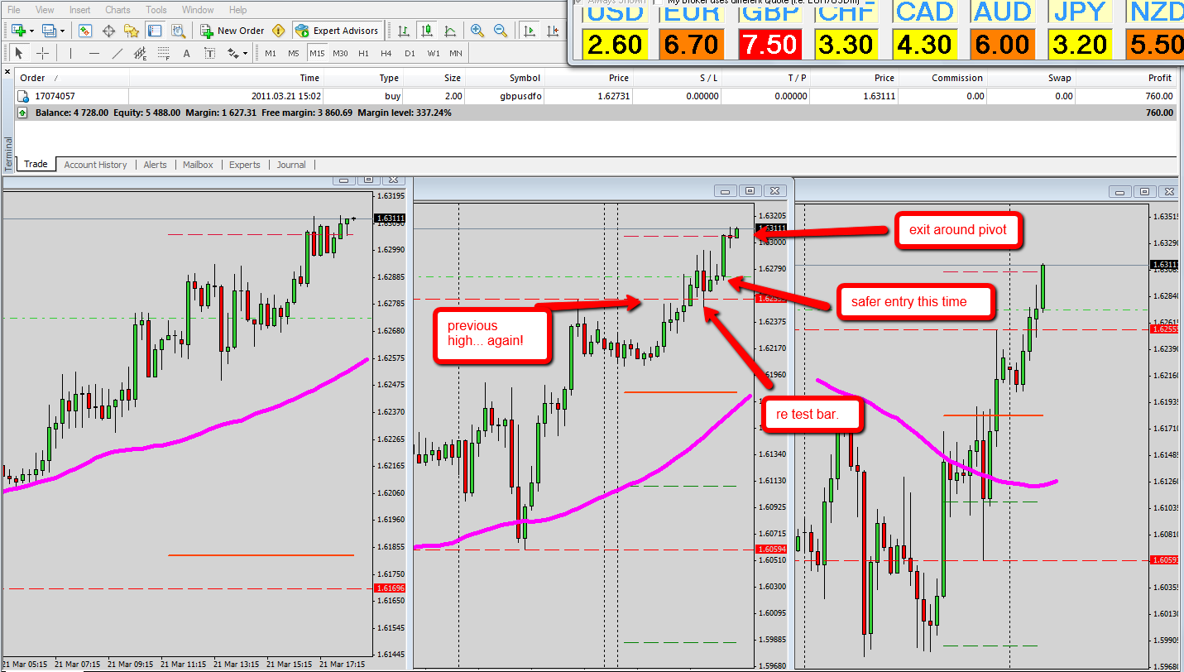Switch to the Trade tab

tap(36, 164)
